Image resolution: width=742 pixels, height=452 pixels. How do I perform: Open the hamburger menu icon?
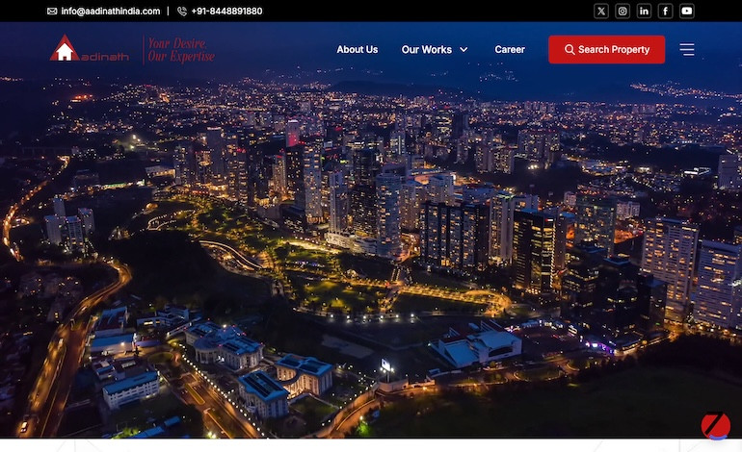(686, 49)
